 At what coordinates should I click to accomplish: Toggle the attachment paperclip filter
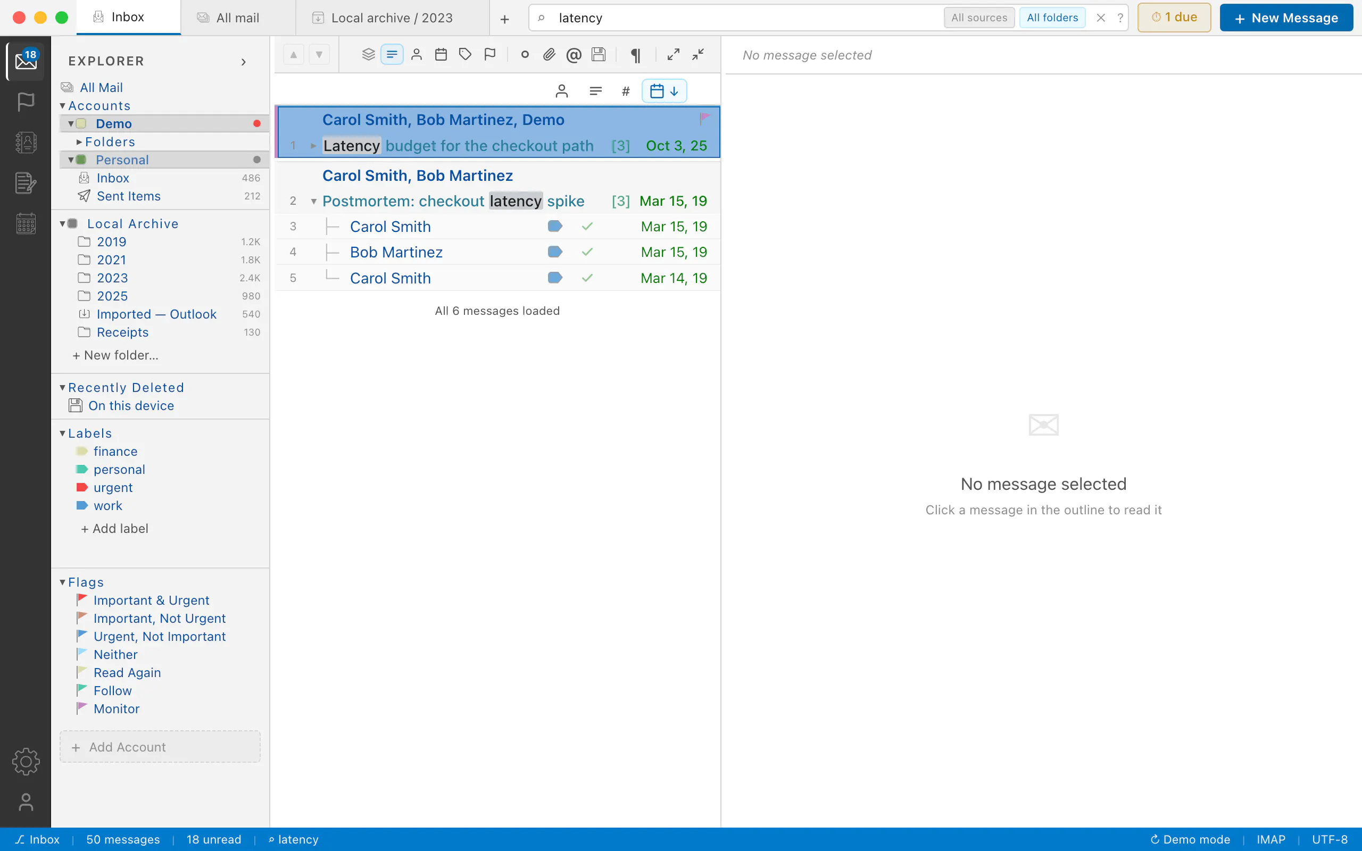tap(549, 55)
